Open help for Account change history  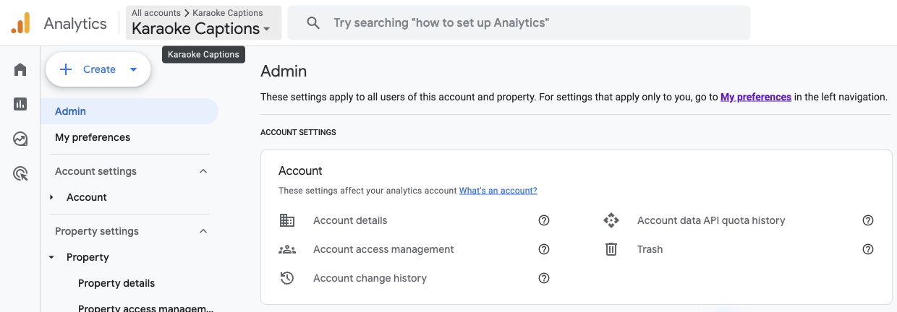544,278
